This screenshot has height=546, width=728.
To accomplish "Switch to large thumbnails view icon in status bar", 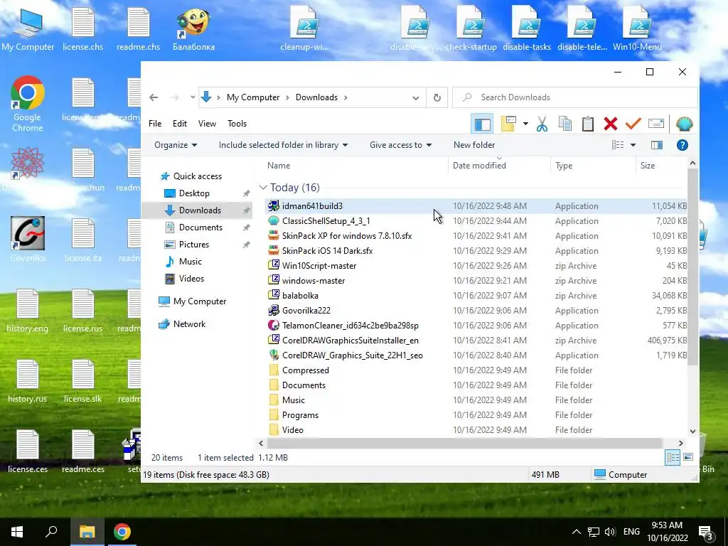I will coord(688,457).
